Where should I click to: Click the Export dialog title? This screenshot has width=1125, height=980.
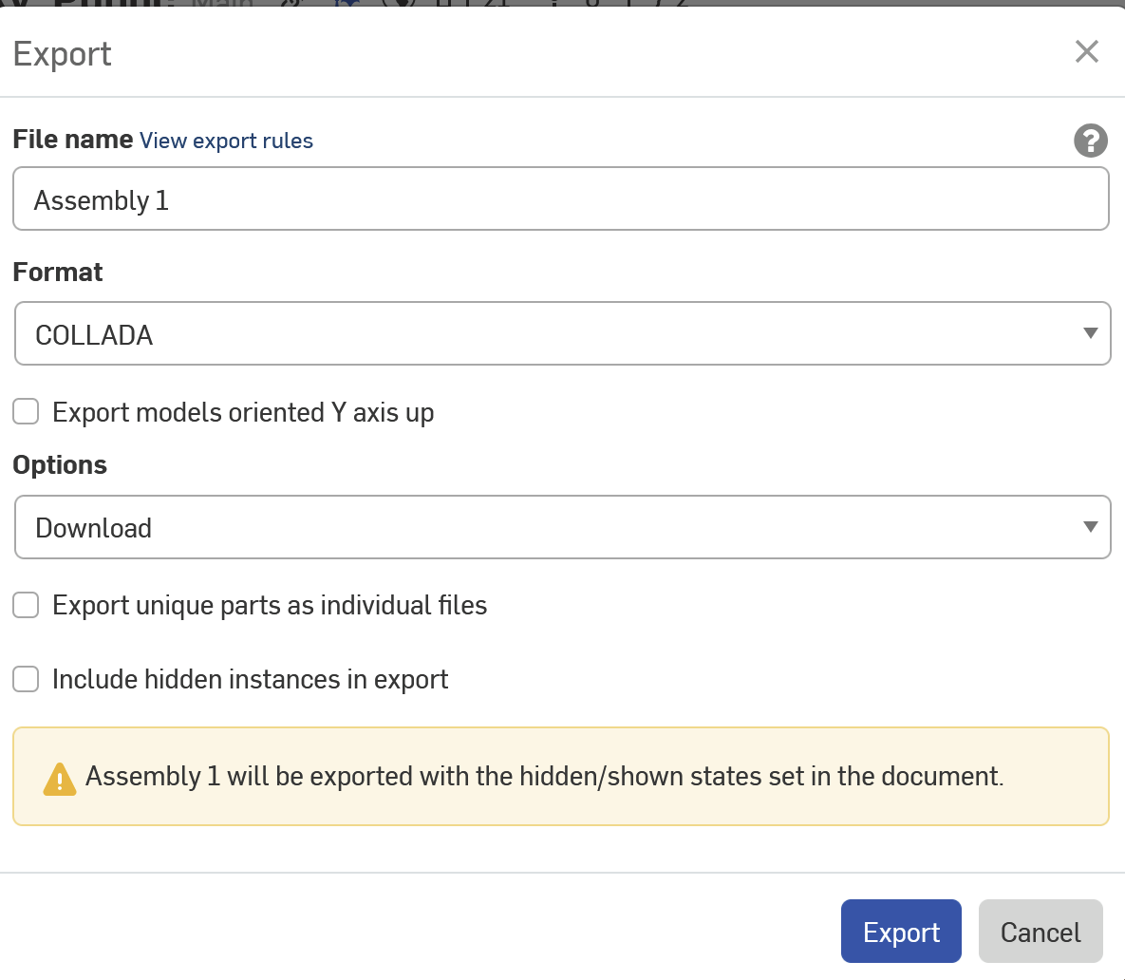click(63, 54)
